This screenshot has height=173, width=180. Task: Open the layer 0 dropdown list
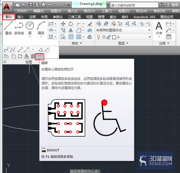(x=123, y=37)
